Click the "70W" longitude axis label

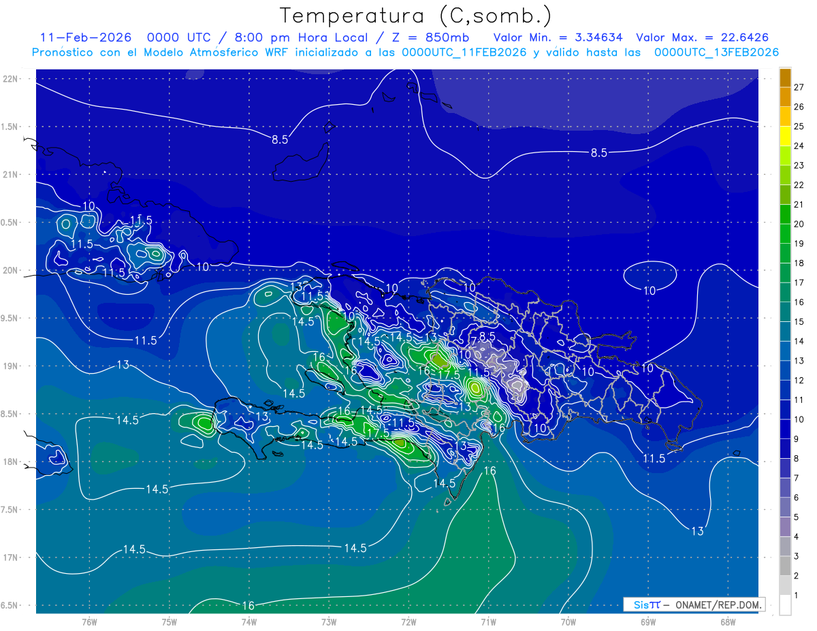568,622
